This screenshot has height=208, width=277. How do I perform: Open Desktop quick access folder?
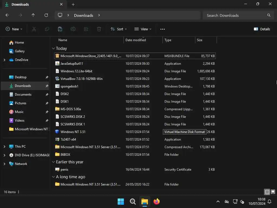(x=25, y=77)
